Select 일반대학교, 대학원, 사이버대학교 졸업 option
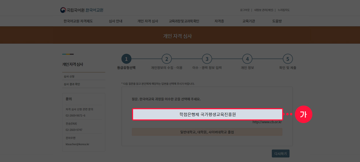Viewport: 360px width, 162px height. coord(207,132)
